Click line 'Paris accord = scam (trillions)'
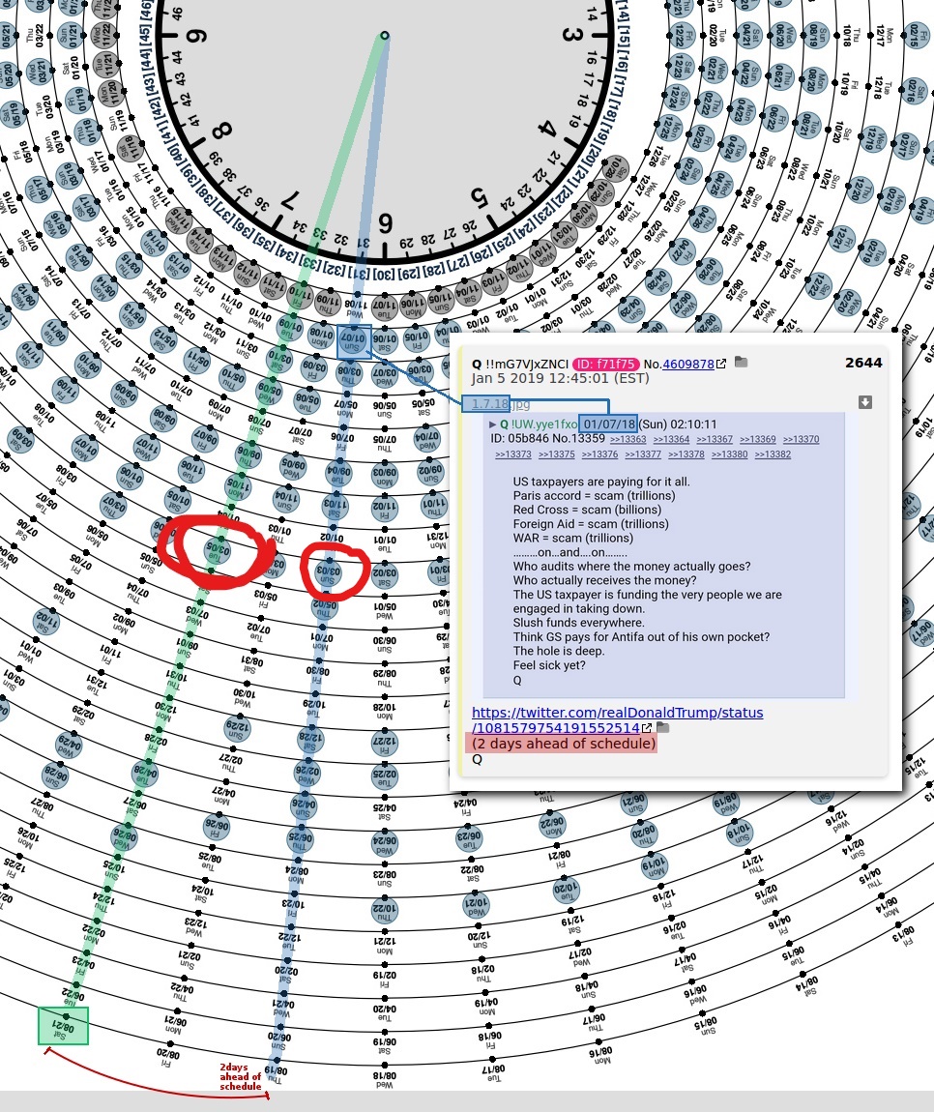The width and height of the screenshot is (934, 1112). pyautogui.click(x=595, y=496)
